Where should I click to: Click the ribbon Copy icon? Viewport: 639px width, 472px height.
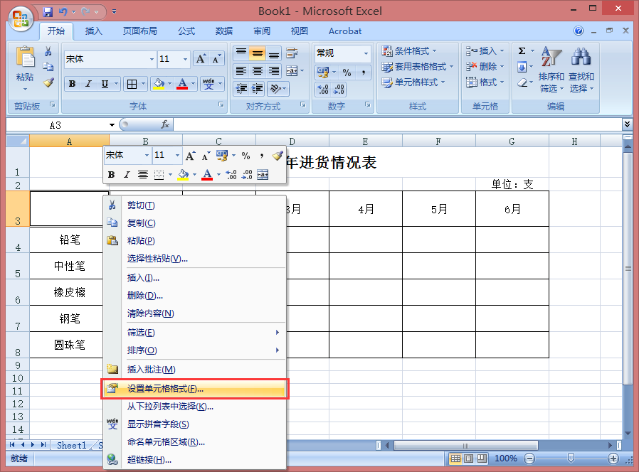pyautogui.click(x=48, y=66)
